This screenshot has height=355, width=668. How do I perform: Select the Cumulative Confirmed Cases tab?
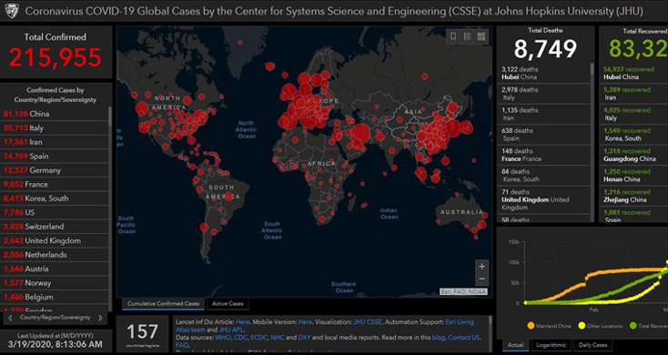[163, 304]
